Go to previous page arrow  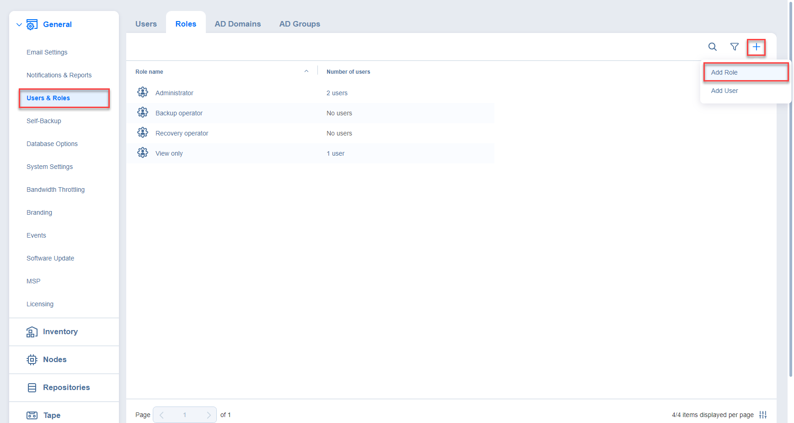pos(161,415)
